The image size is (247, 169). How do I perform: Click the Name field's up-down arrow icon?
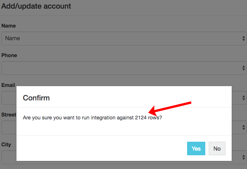(244, 38)
